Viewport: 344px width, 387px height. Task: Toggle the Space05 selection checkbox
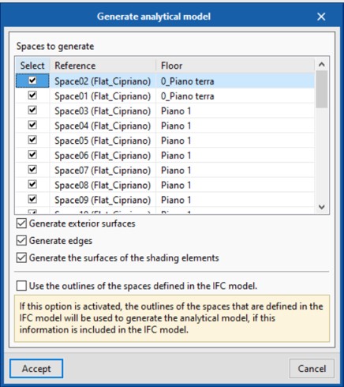(x=32, y=140)
